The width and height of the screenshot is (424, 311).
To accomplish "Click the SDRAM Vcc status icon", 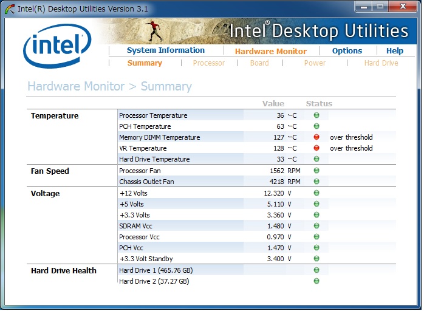I will point(316,226).
